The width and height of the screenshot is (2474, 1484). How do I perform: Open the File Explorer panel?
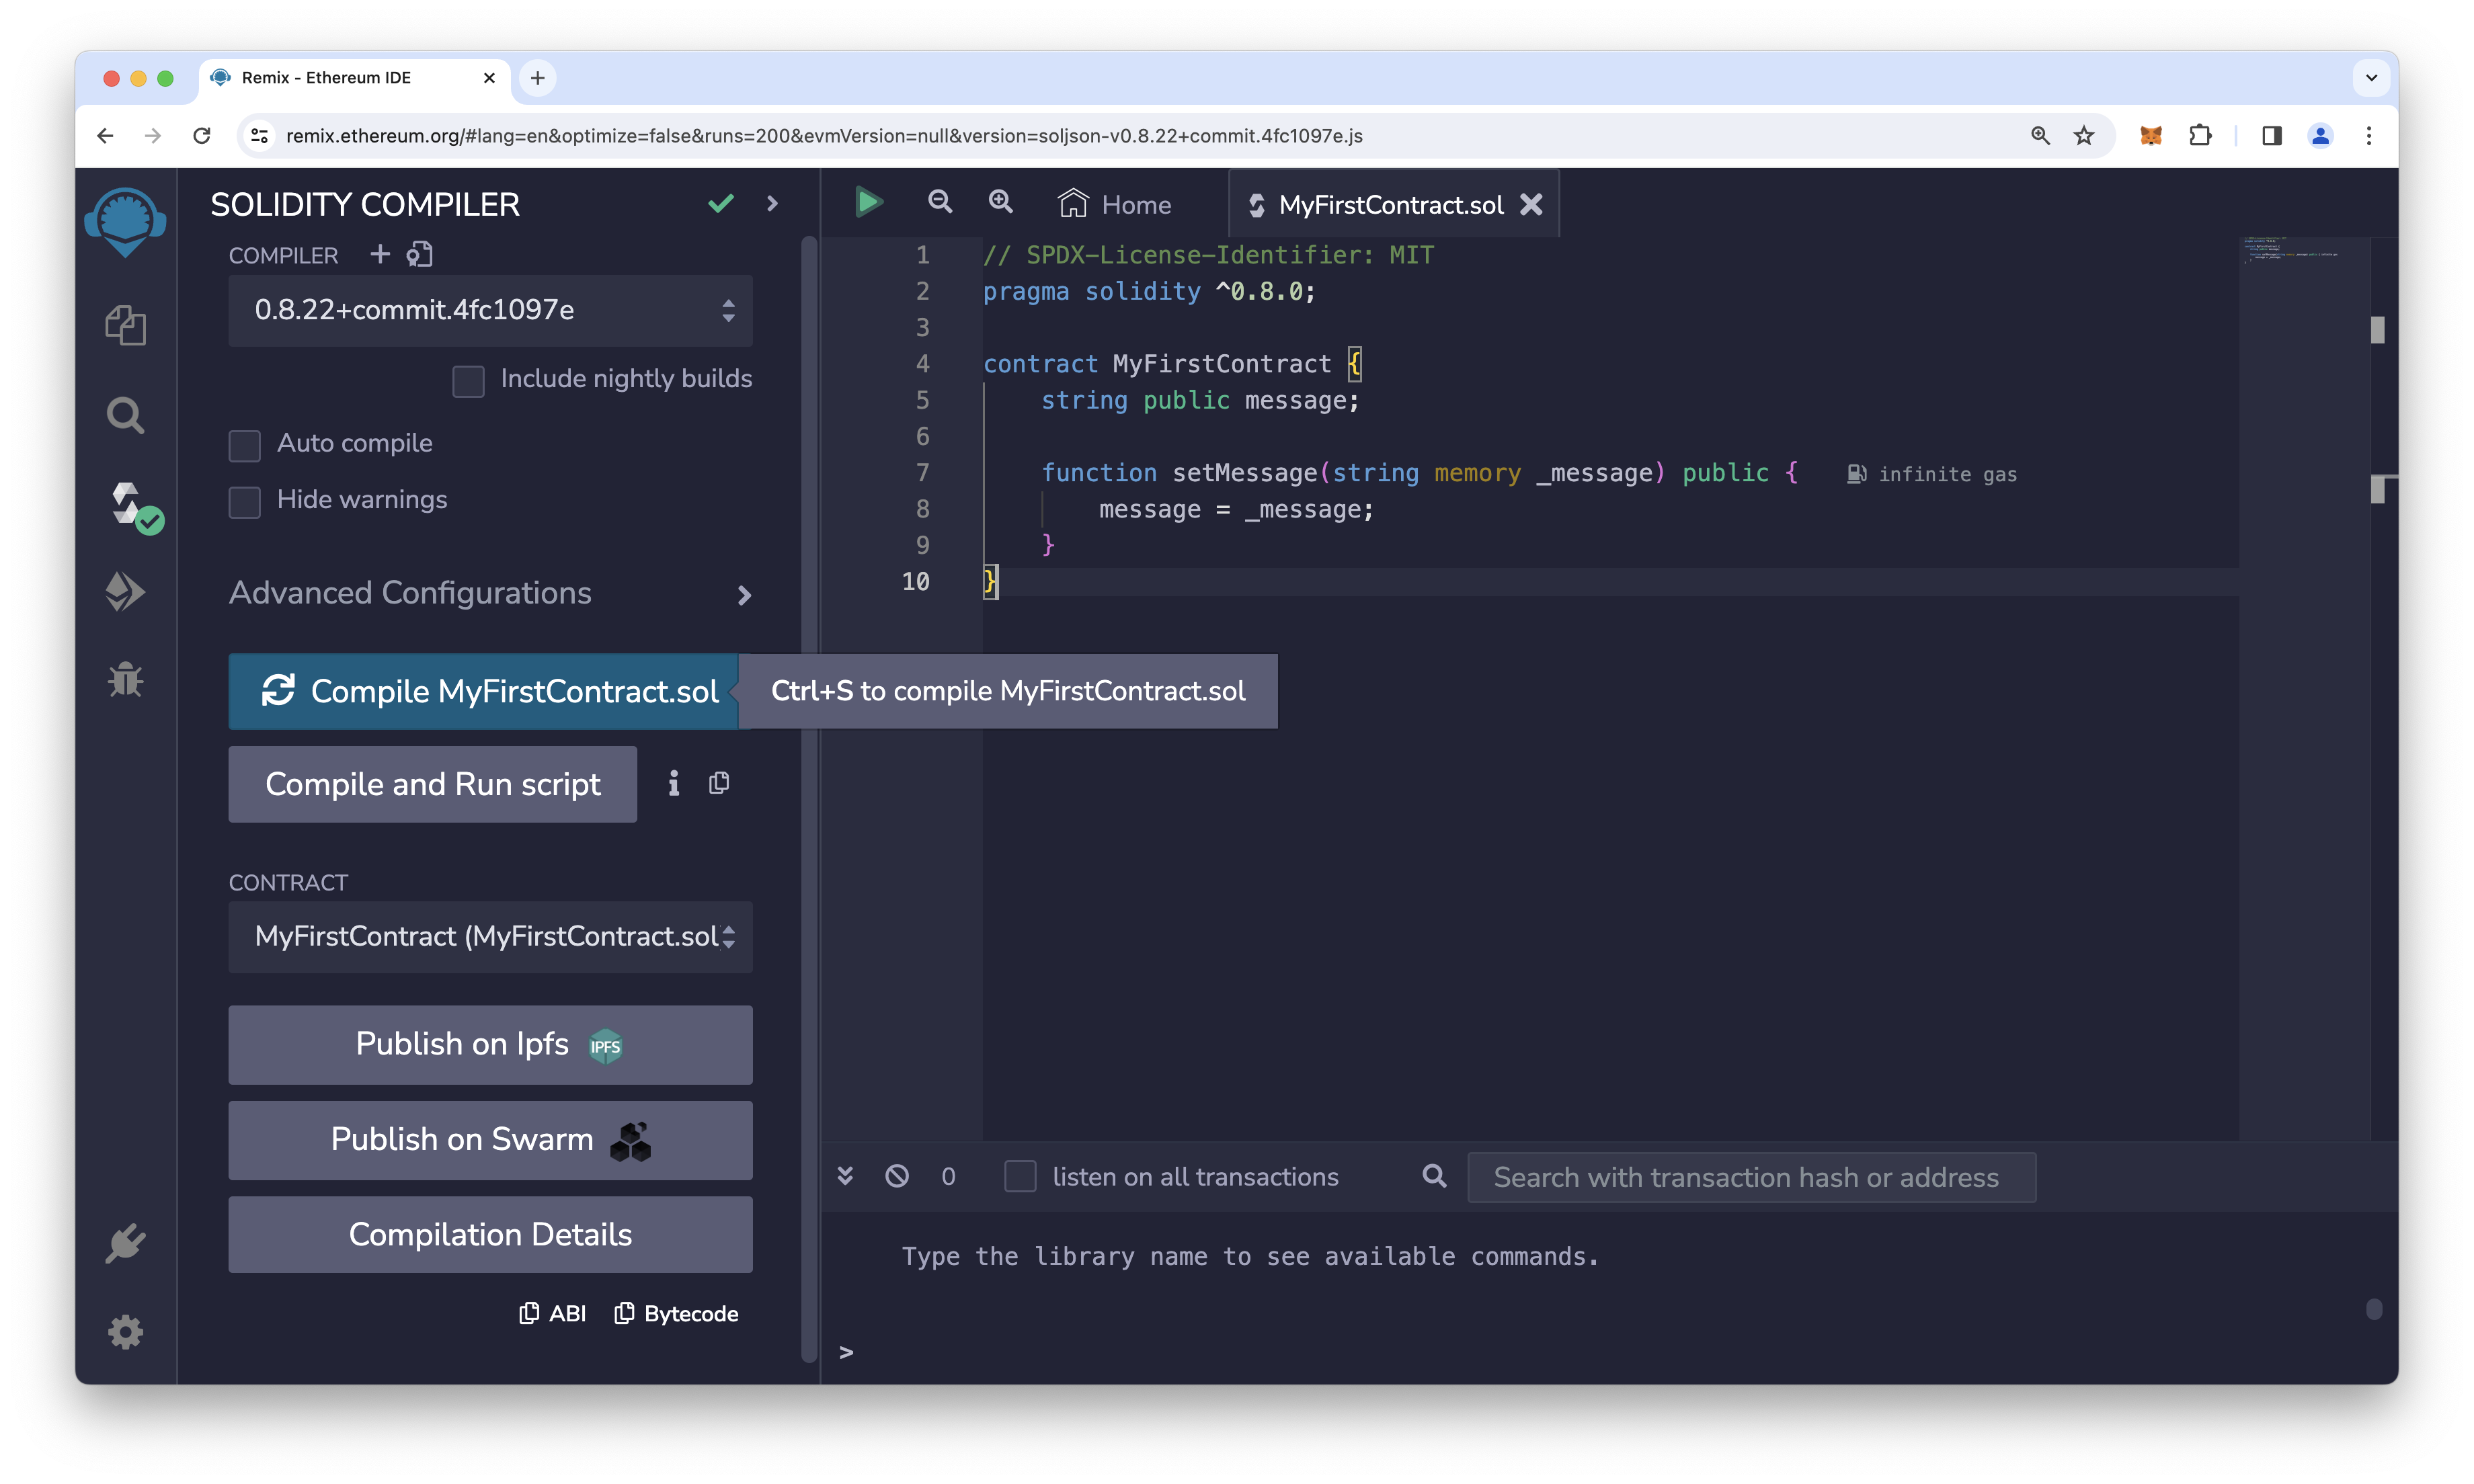pos(125,325)
